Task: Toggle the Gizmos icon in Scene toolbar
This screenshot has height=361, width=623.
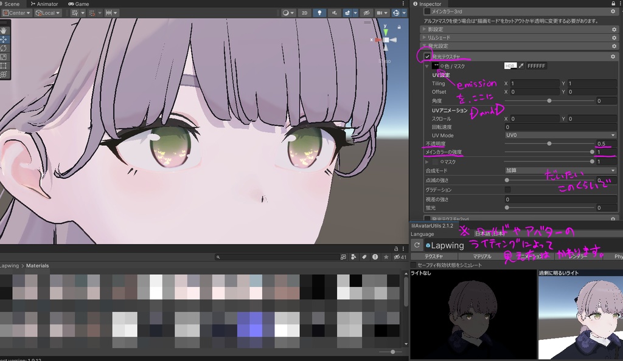Action: tap(396, 13)
